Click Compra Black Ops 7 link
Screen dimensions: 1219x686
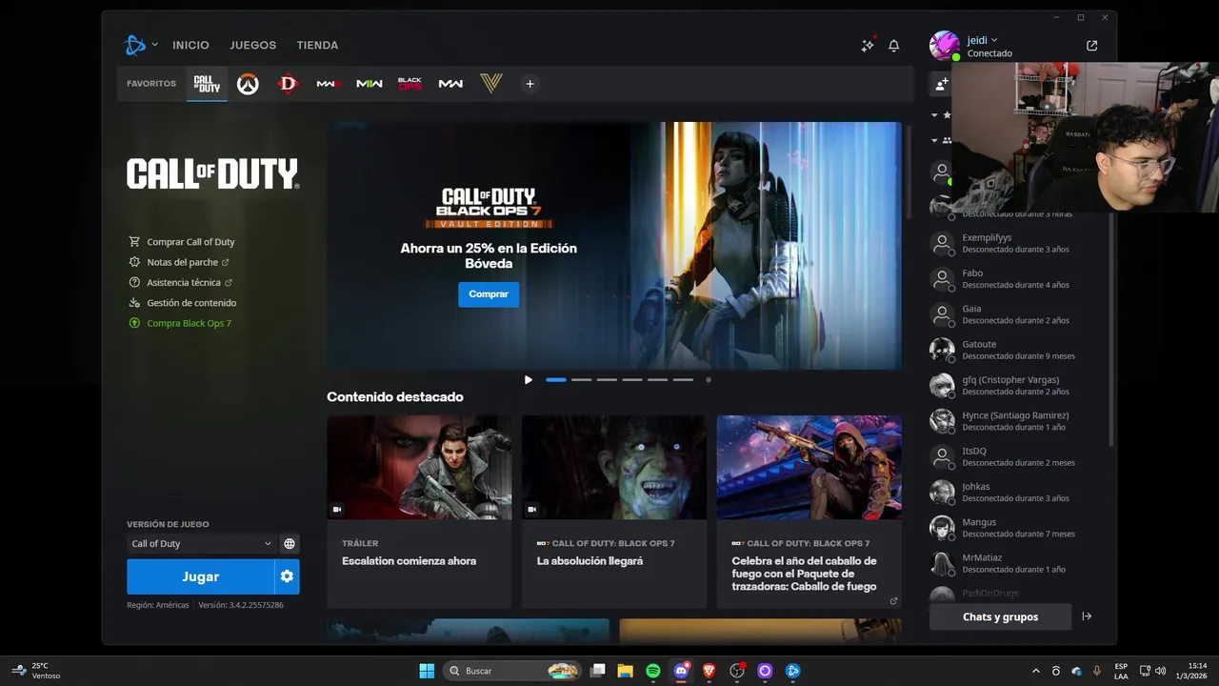180,323
